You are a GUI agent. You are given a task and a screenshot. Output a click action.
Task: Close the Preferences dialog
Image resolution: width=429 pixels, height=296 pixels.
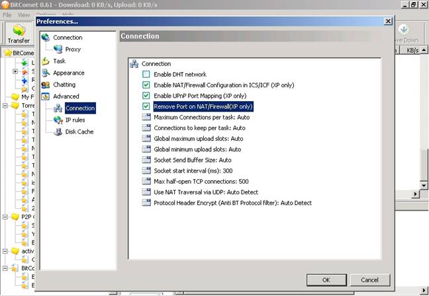point(388,22)
